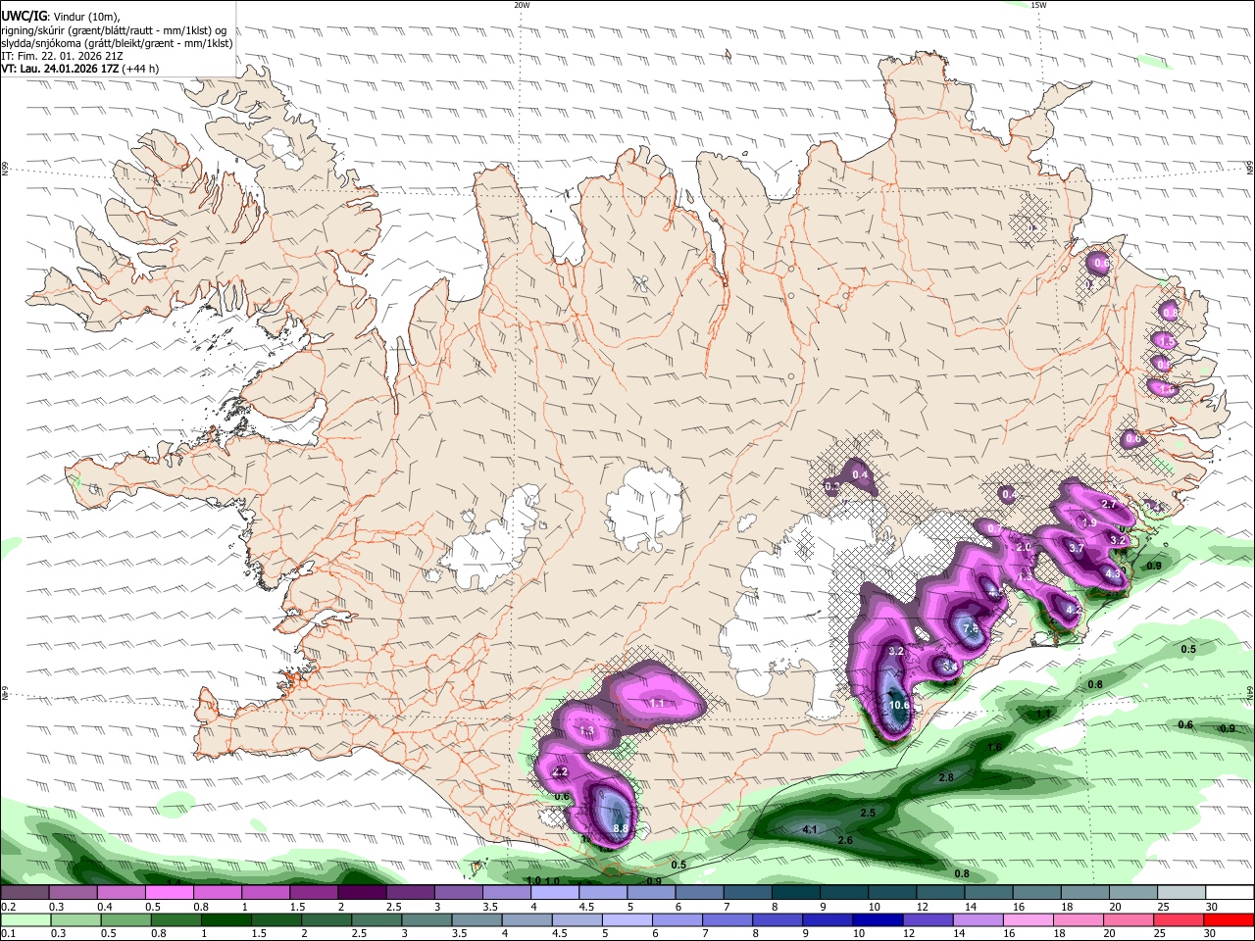Click the 8.8 precipitation value on the map
The image size is (1255, 941).
click(x=620, y=829)
